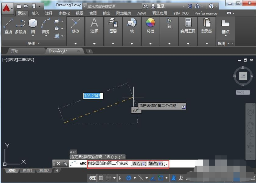The width and height of the screenshot is (256, 183).
Task: Open the Clipboard (剪贴板) panel icon
Action: coord(207,24)
